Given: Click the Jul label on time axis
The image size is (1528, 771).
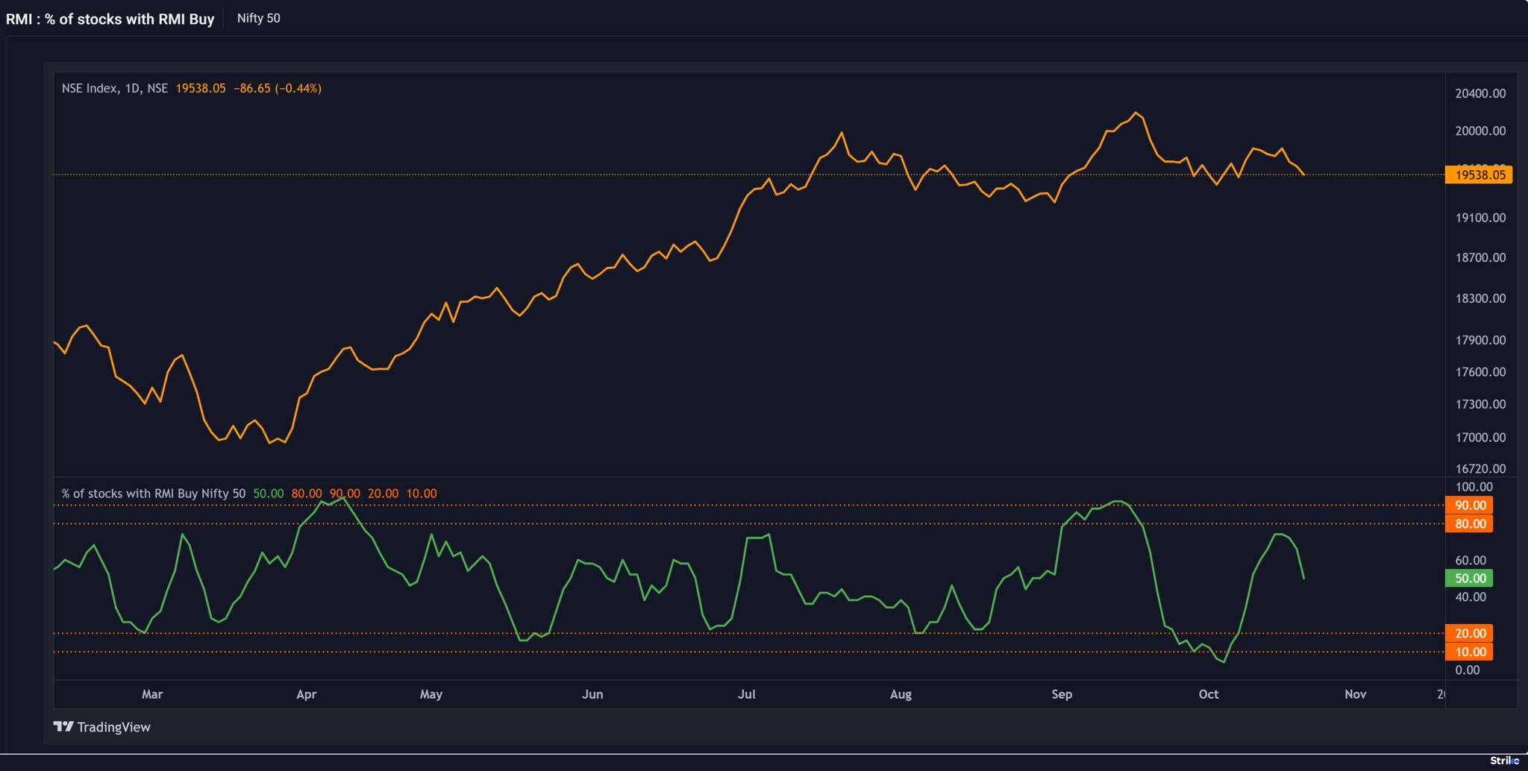Looking at the screenshot, I should [x=746, y=694].
